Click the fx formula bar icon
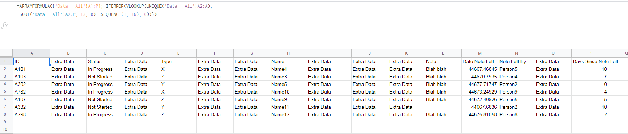628x134 pixels. pos(5,25)
